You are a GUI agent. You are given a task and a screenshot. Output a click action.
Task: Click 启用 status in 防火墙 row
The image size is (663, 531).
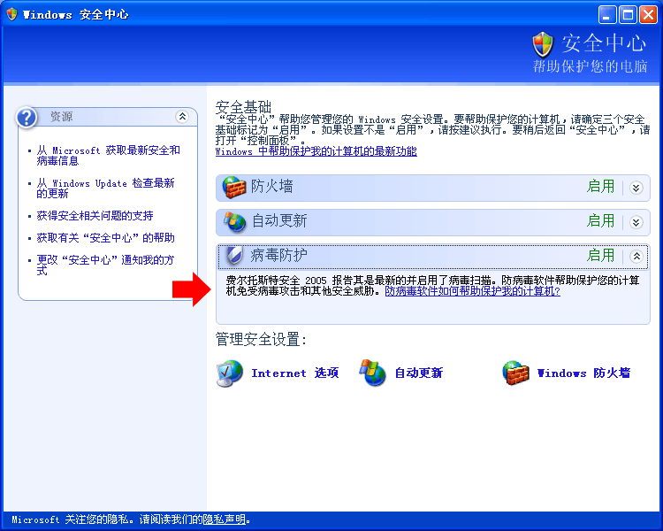click(x=600, y=187)
